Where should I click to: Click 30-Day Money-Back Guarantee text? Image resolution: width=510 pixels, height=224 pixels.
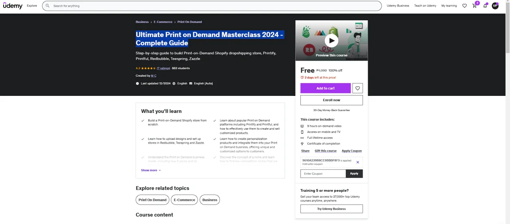click(x=331, y=110)
